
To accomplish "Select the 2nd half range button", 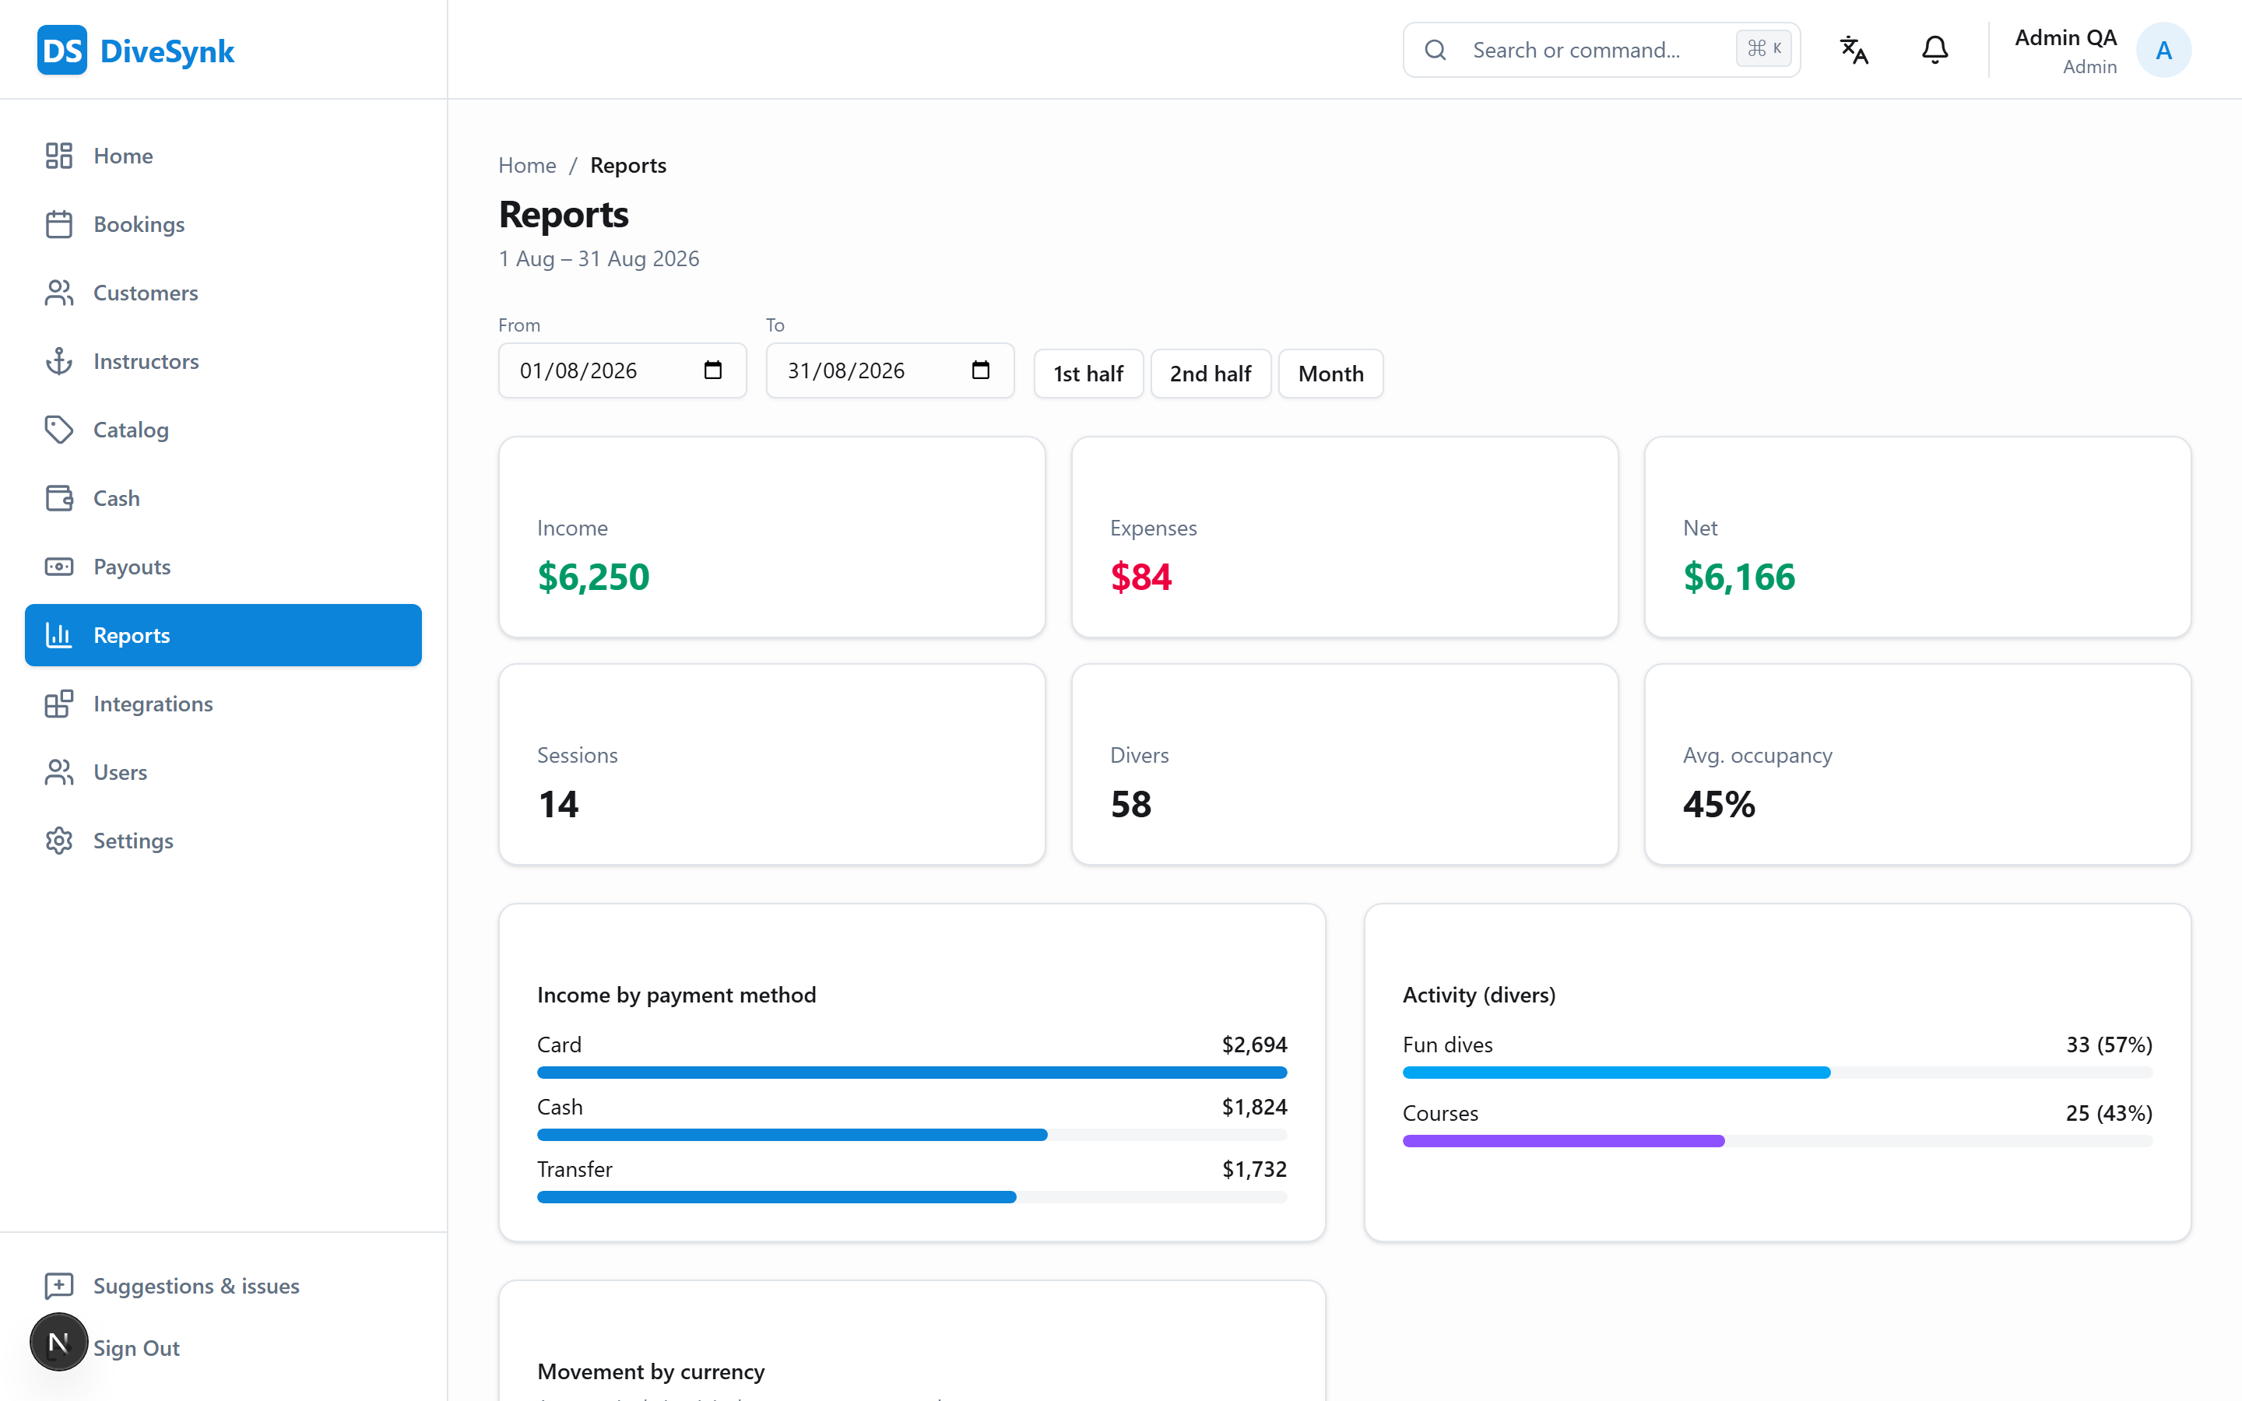I will pyautogui.click(x=1210, y=374).
